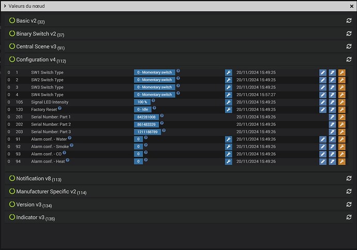Click the orange wrench for Serial Number: Part 1

(342, 117)
